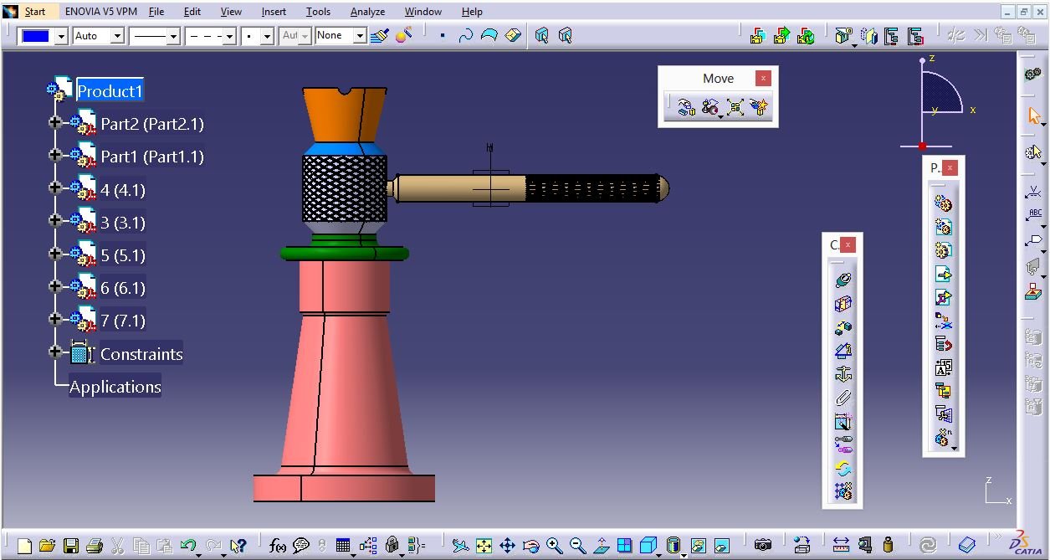The height and width of the screenshot is (560, 1050).
Task: Open the ENOVIA V5 VPM menu
Action: tap(101, 12)
